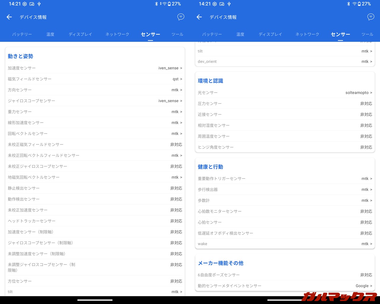Tap the settings gear in left status bar
Image resolution: width=380 pixels, height=304 pixels.
point(25,4)
